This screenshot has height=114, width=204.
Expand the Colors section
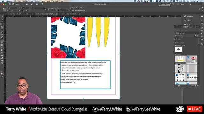point(176,39)
